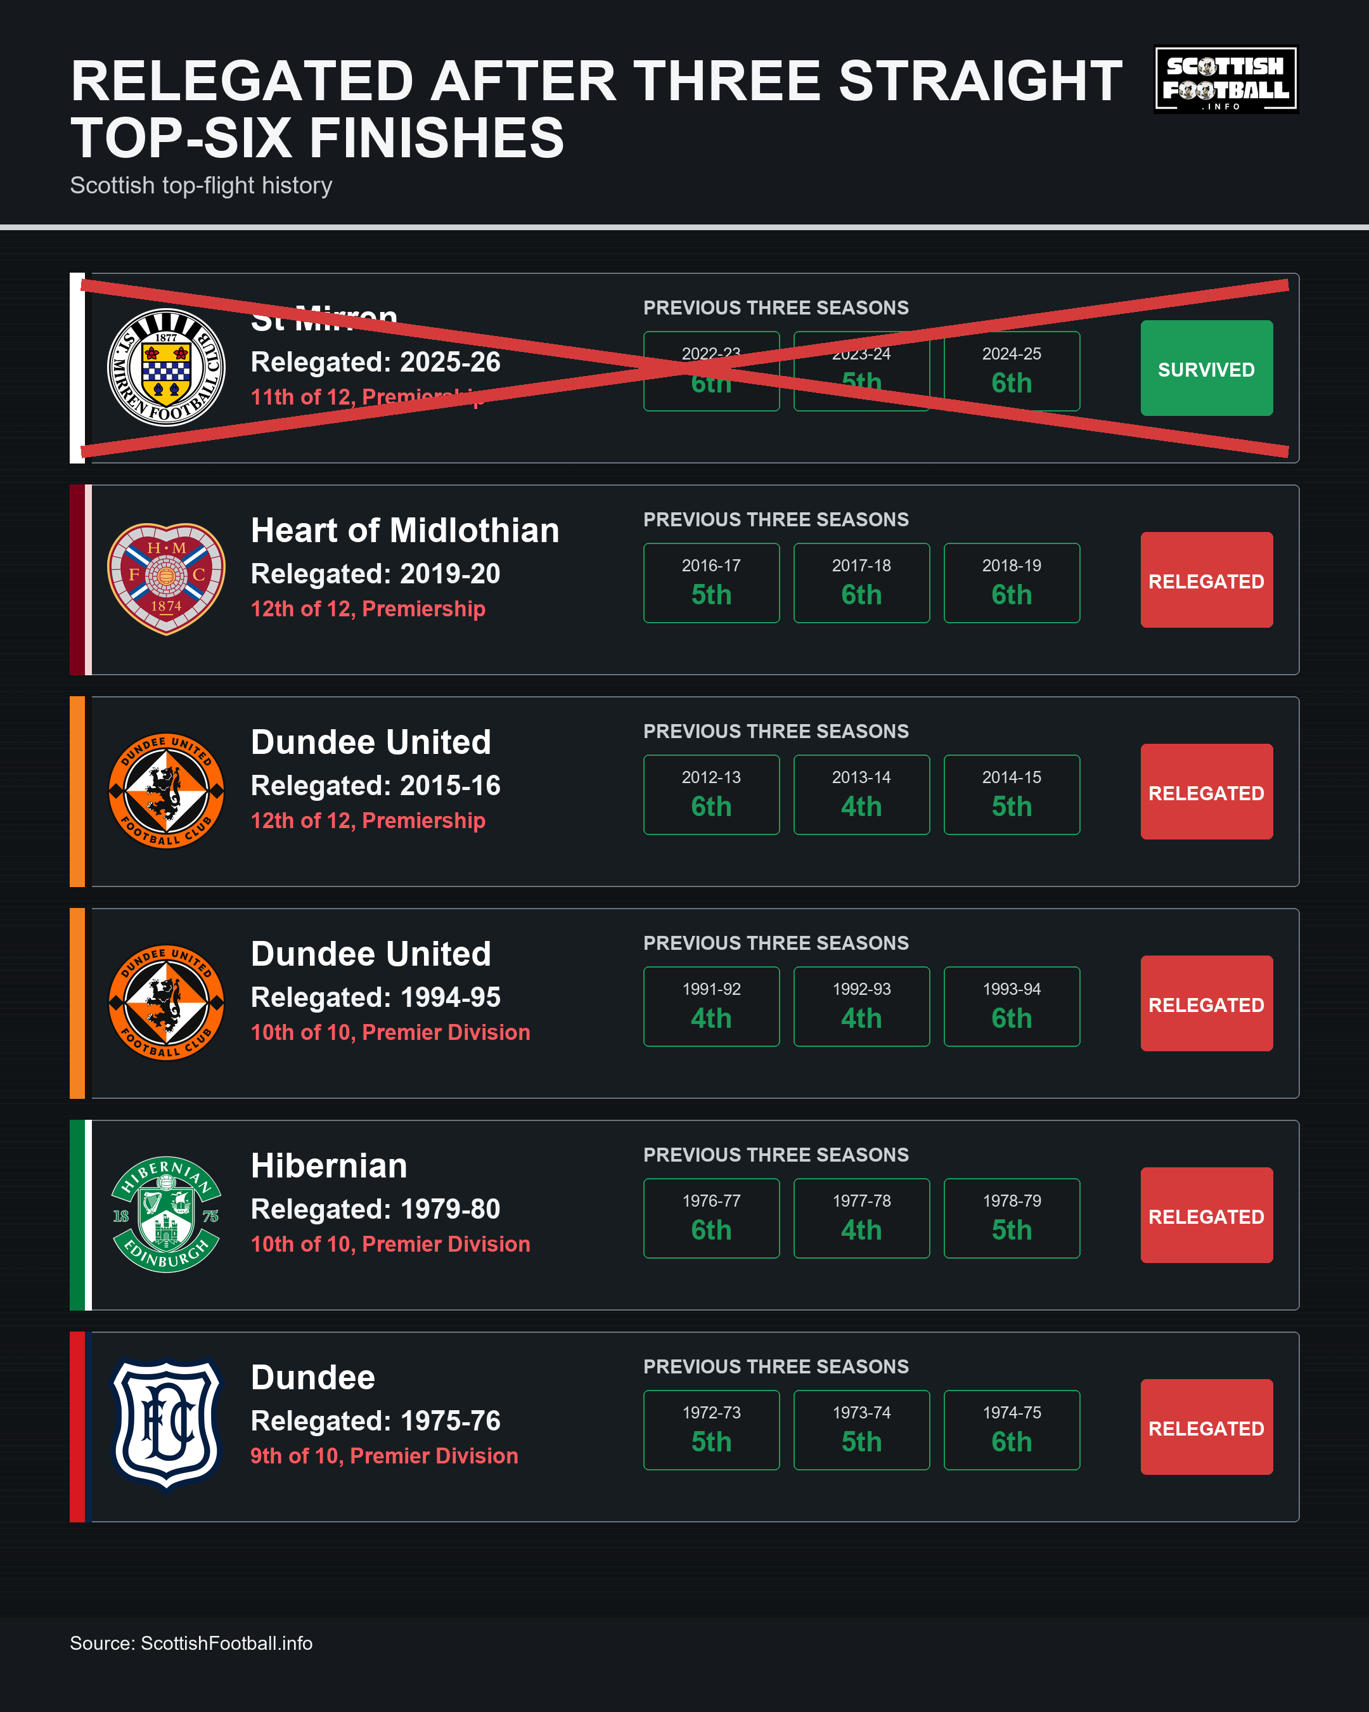The height and width of the screenshot is (1712, 1369).
Task: Select the 2013-14 4th season box
Action: click(x=861, y=795)
